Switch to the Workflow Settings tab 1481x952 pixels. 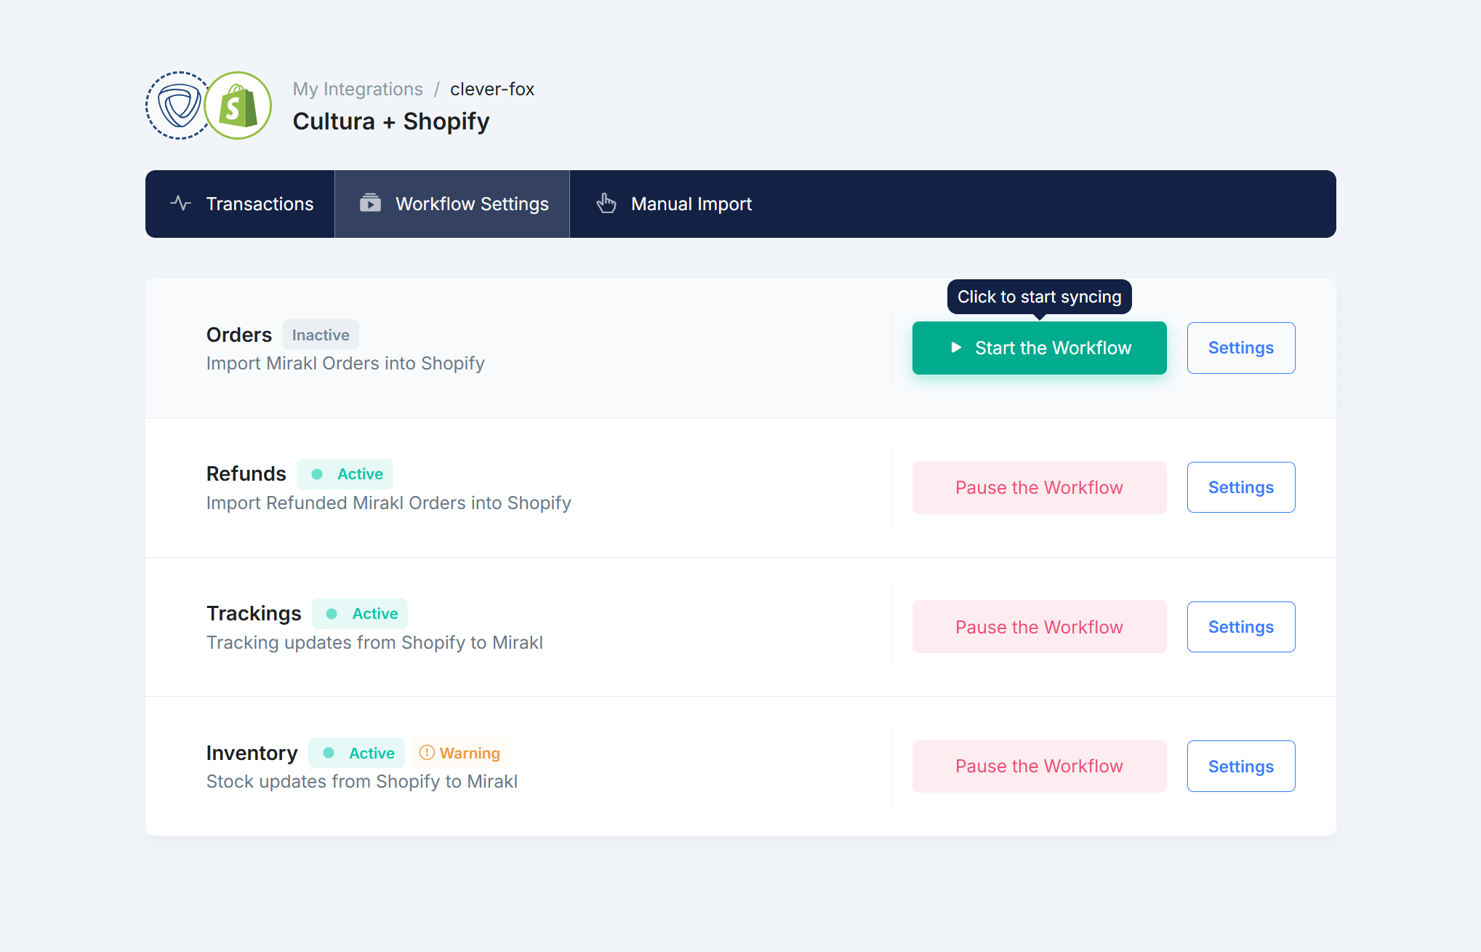click(x=452, y=204)
